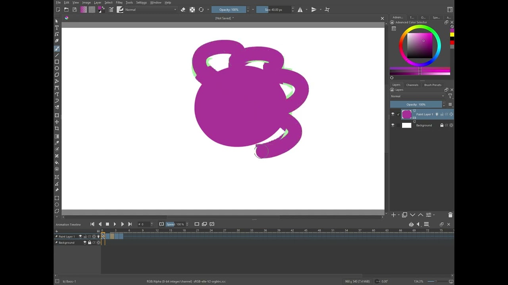508x285 pixels.
Task: Click the animation Speed field
Action: click(176, 224)
